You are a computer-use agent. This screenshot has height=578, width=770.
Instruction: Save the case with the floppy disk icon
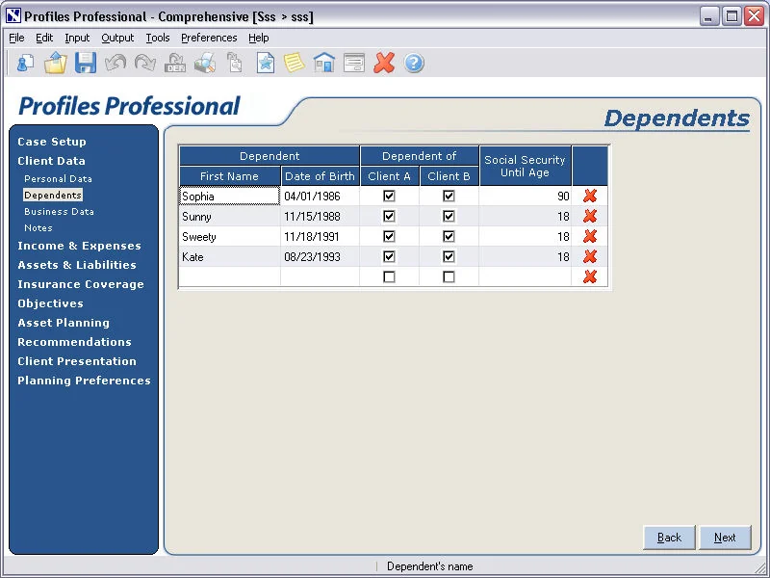pyautogui.click(x=86, y=63)
